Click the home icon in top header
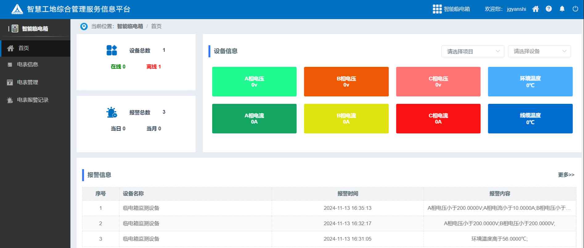 [x=536, y=9]
